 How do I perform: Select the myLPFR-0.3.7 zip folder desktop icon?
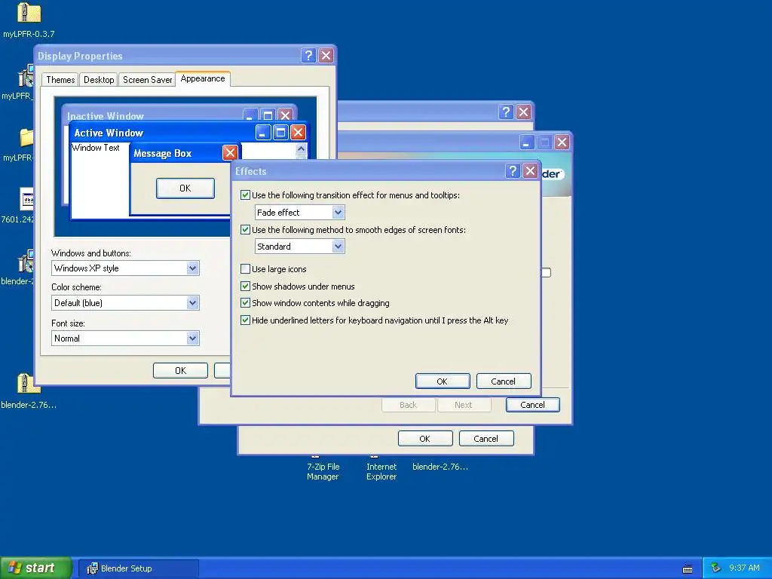(x=29, y=14)
